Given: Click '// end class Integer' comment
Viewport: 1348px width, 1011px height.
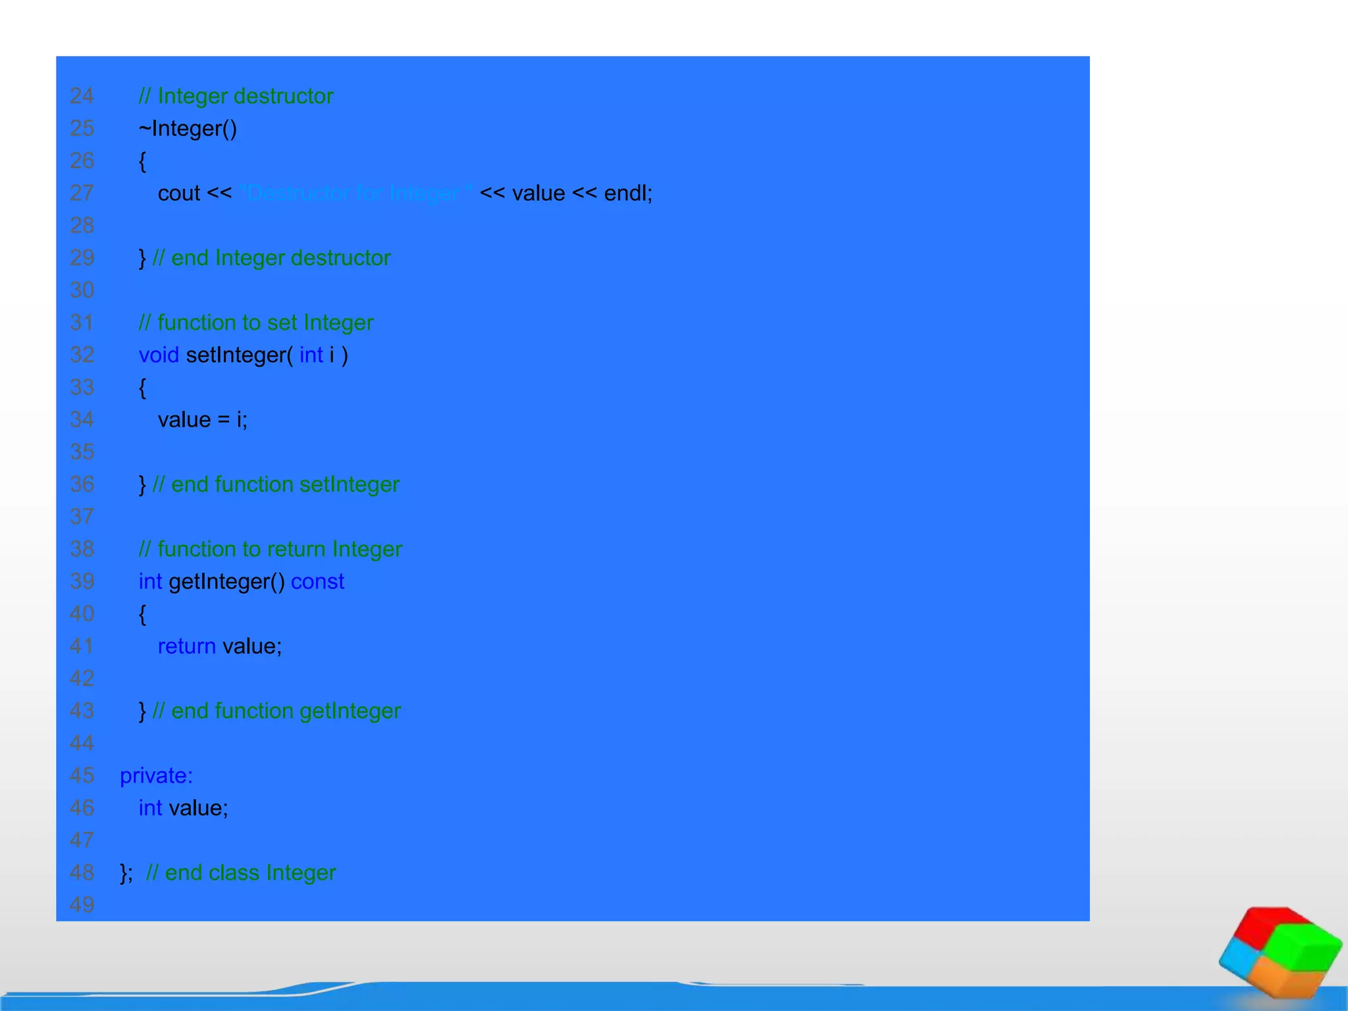Looking at the screenshot, I should 240,873.
